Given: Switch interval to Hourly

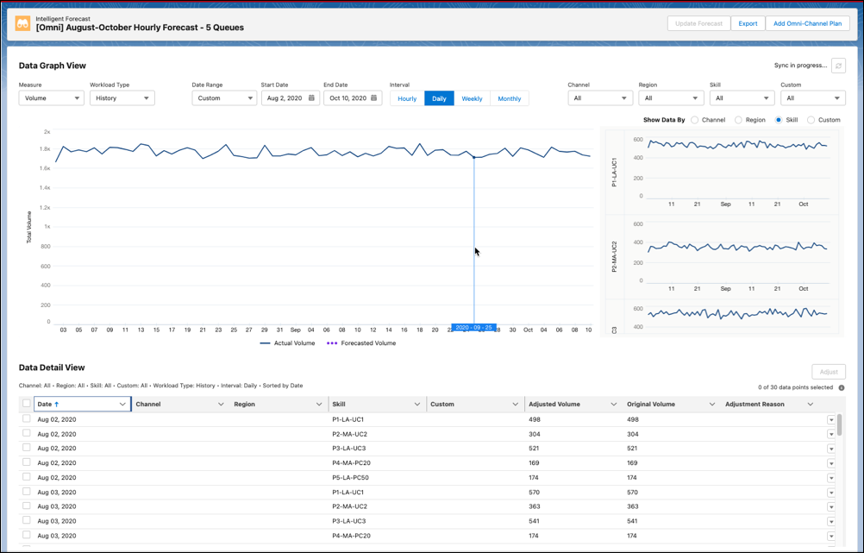Looking at the screenshot, I should (x=407, y=98).
